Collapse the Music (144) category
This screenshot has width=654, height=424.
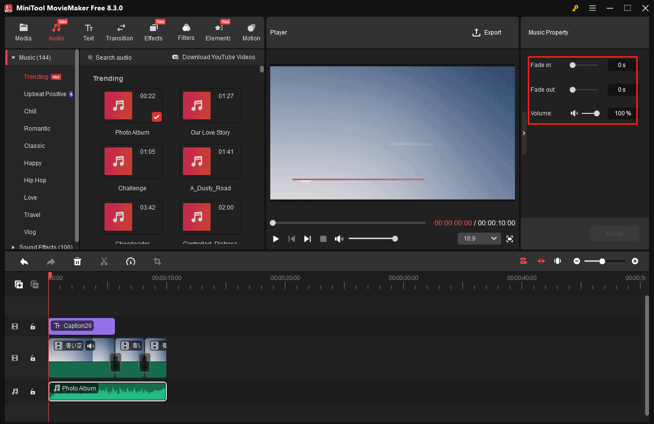pyautogui.click(x=13, y=58)
